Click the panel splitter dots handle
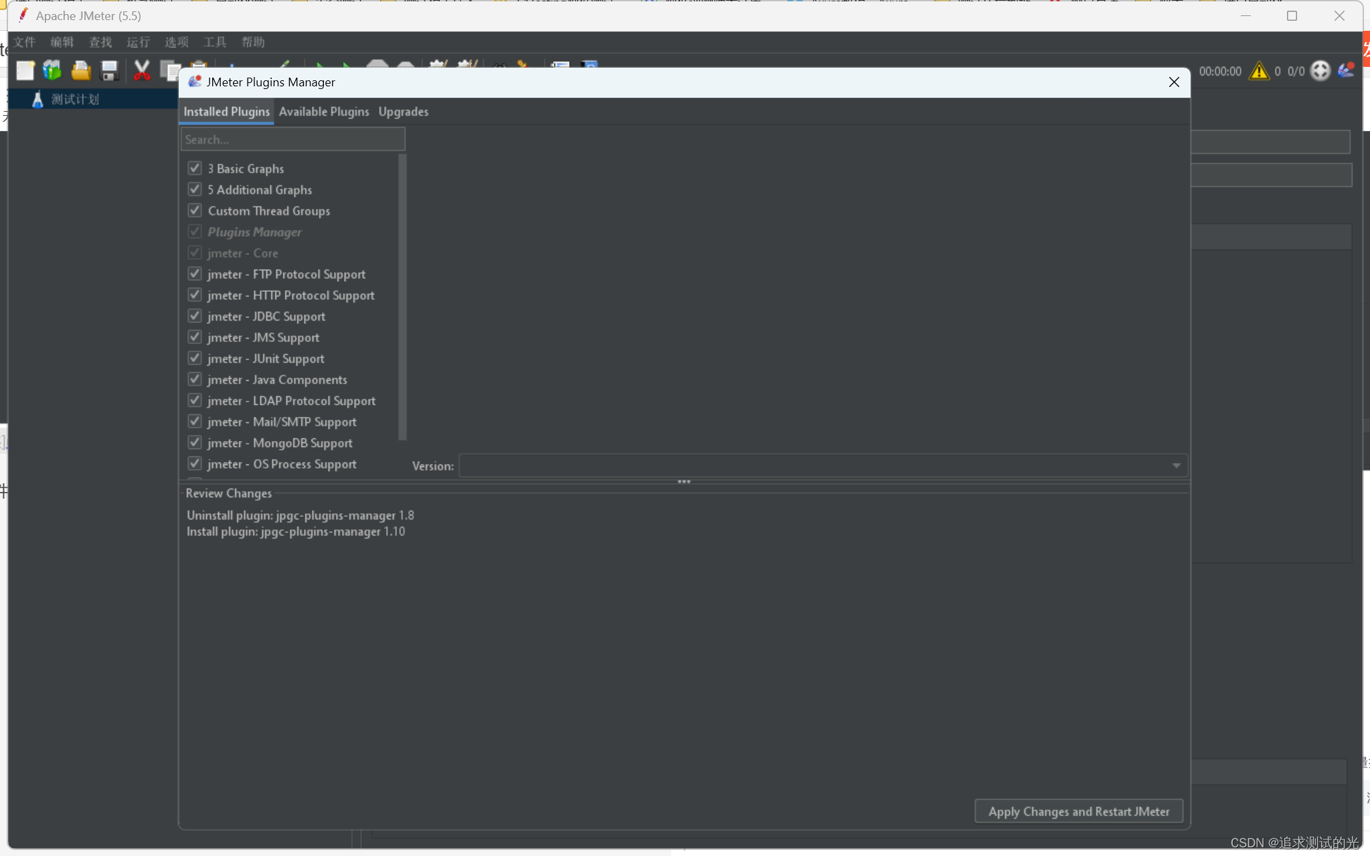 [683, 482]
